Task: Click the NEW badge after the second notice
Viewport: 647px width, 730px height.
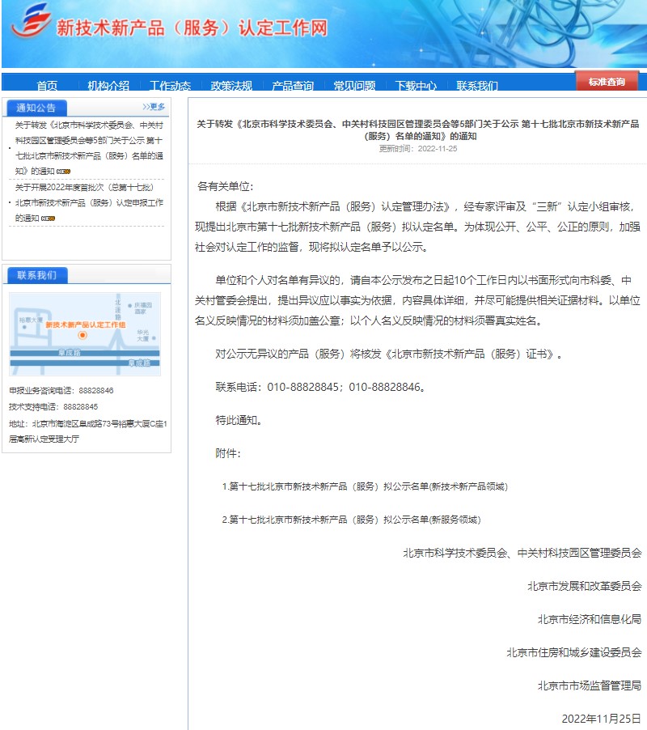Action: point(48,219)
